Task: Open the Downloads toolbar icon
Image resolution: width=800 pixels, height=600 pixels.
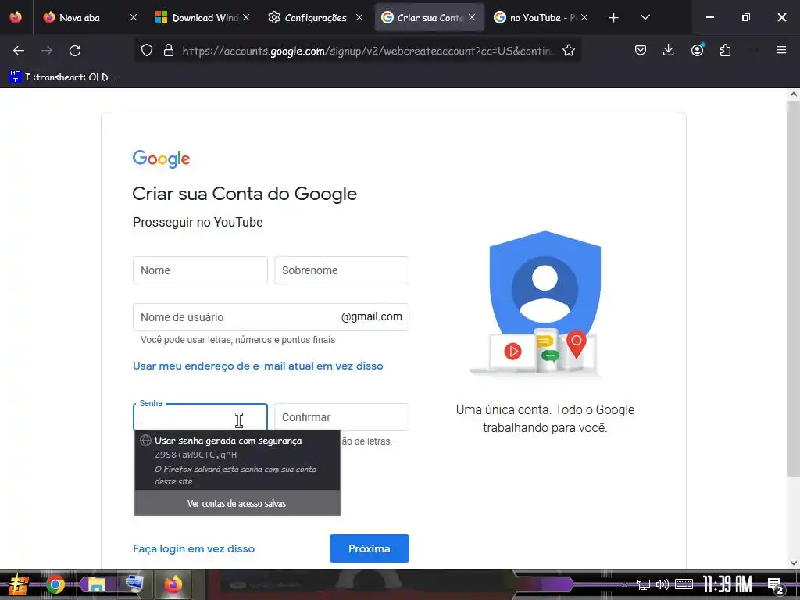Action: tap(669, 51)
